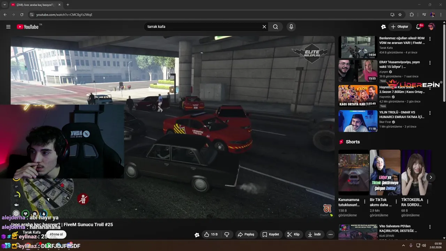Open more actions ellipsis under video
The image size is (446, 251).
331,234
